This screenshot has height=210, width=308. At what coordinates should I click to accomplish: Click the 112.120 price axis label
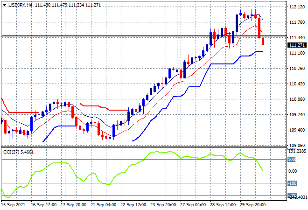click(x=297, y=7)
